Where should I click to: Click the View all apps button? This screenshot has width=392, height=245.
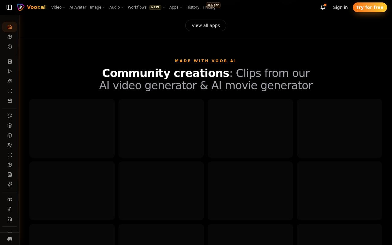[206, 25]
